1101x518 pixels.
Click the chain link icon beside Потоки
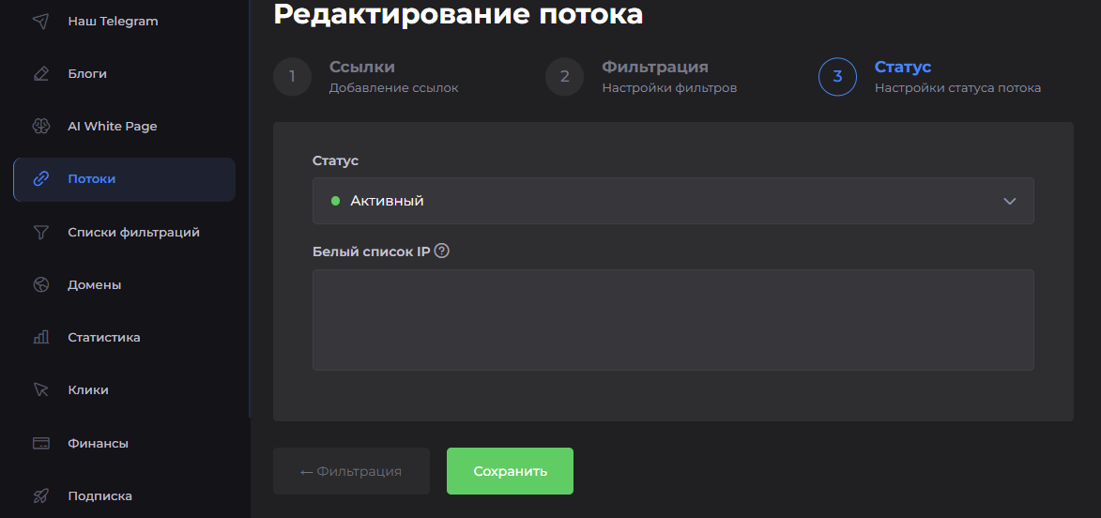[41, 179]
